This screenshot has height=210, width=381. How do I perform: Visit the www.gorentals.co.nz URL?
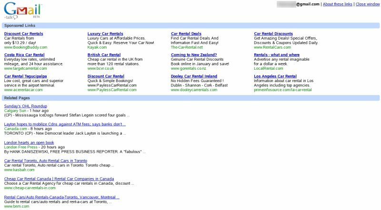pyautogui.click(x=189, y=68)
